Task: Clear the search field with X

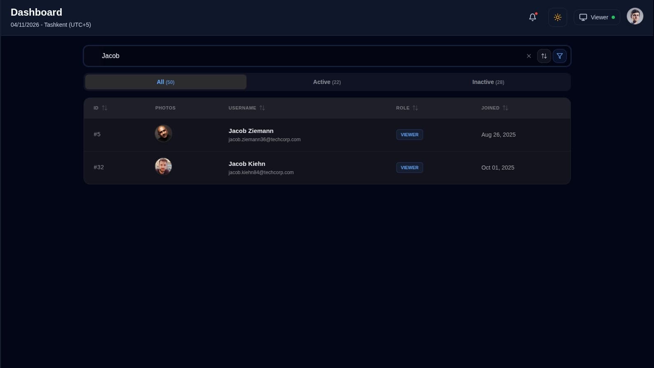Action: tap(528, 56)
